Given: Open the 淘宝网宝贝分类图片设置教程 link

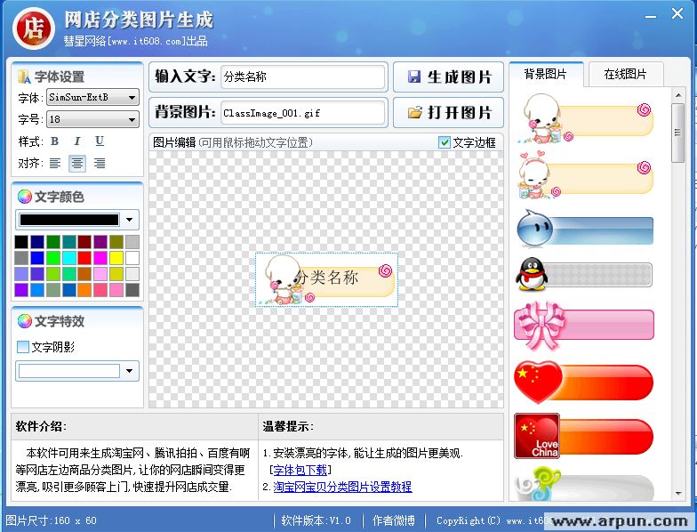Looking at the screenshot, I should click(x=342, y=487).
